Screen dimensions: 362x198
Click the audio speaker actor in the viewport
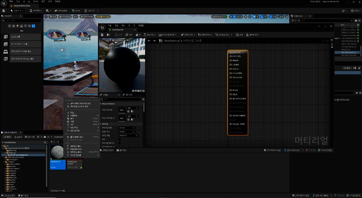pyautogui.click(x=63, y=50)
